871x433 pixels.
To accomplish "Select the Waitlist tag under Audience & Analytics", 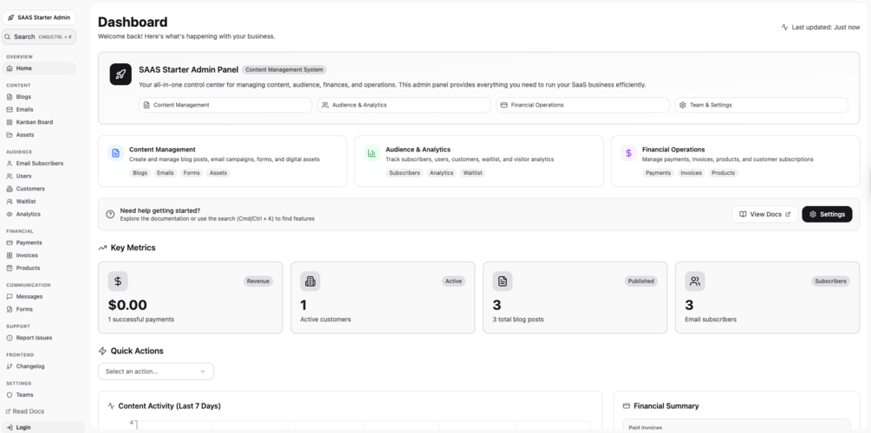I will tap(472, 173).
